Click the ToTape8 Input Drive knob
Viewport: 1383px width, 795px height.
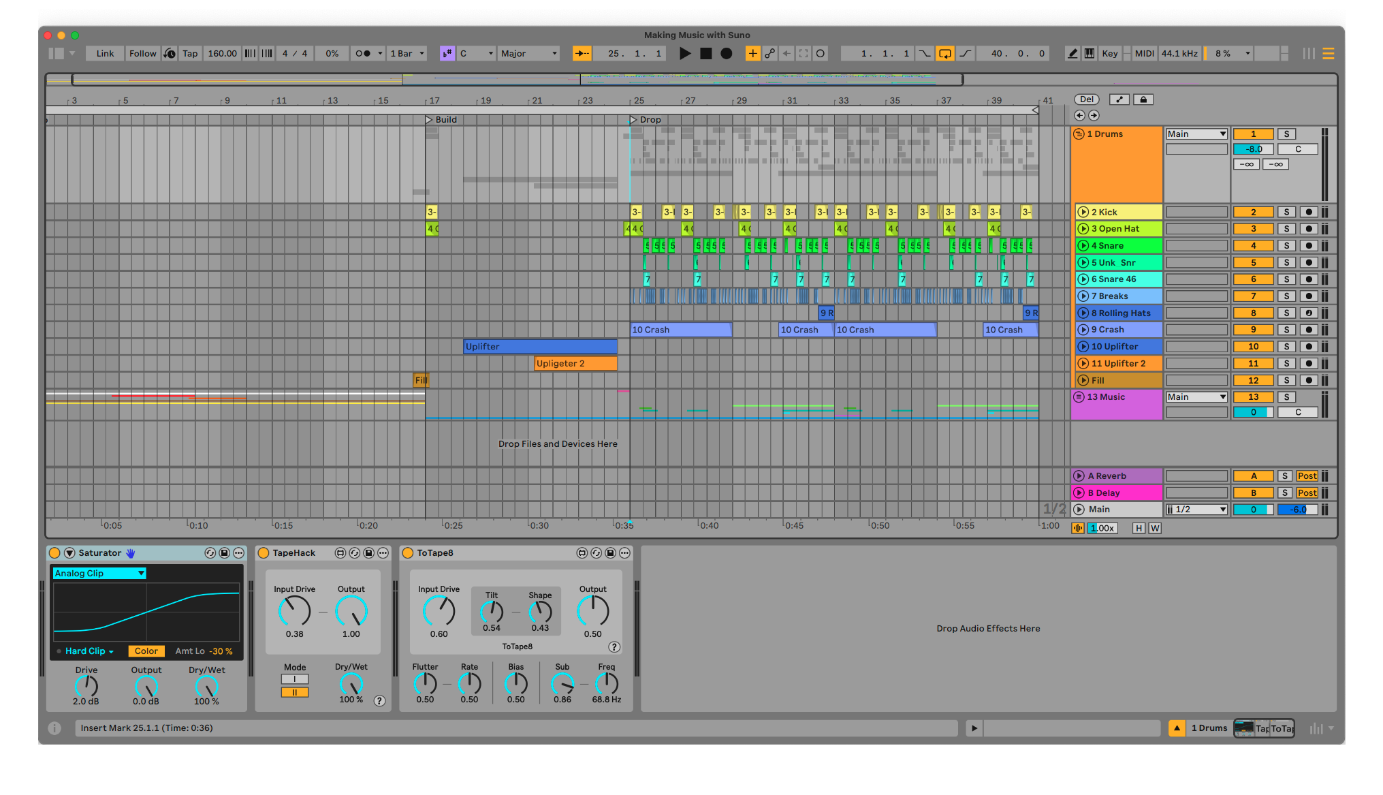[439, 611]
